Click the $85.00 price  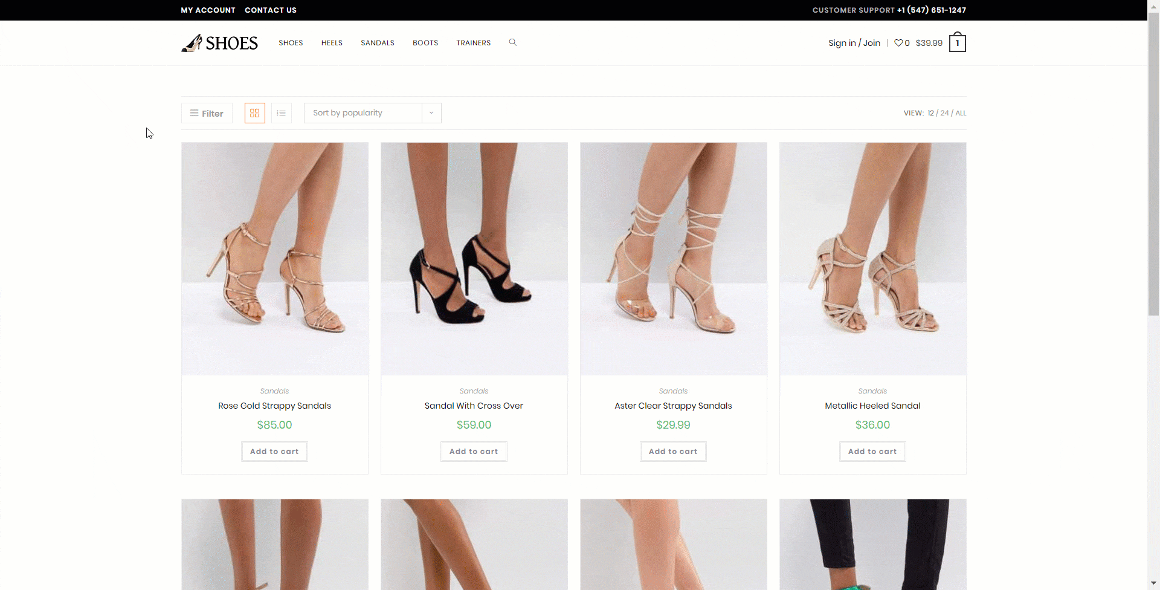click(275, 425)
